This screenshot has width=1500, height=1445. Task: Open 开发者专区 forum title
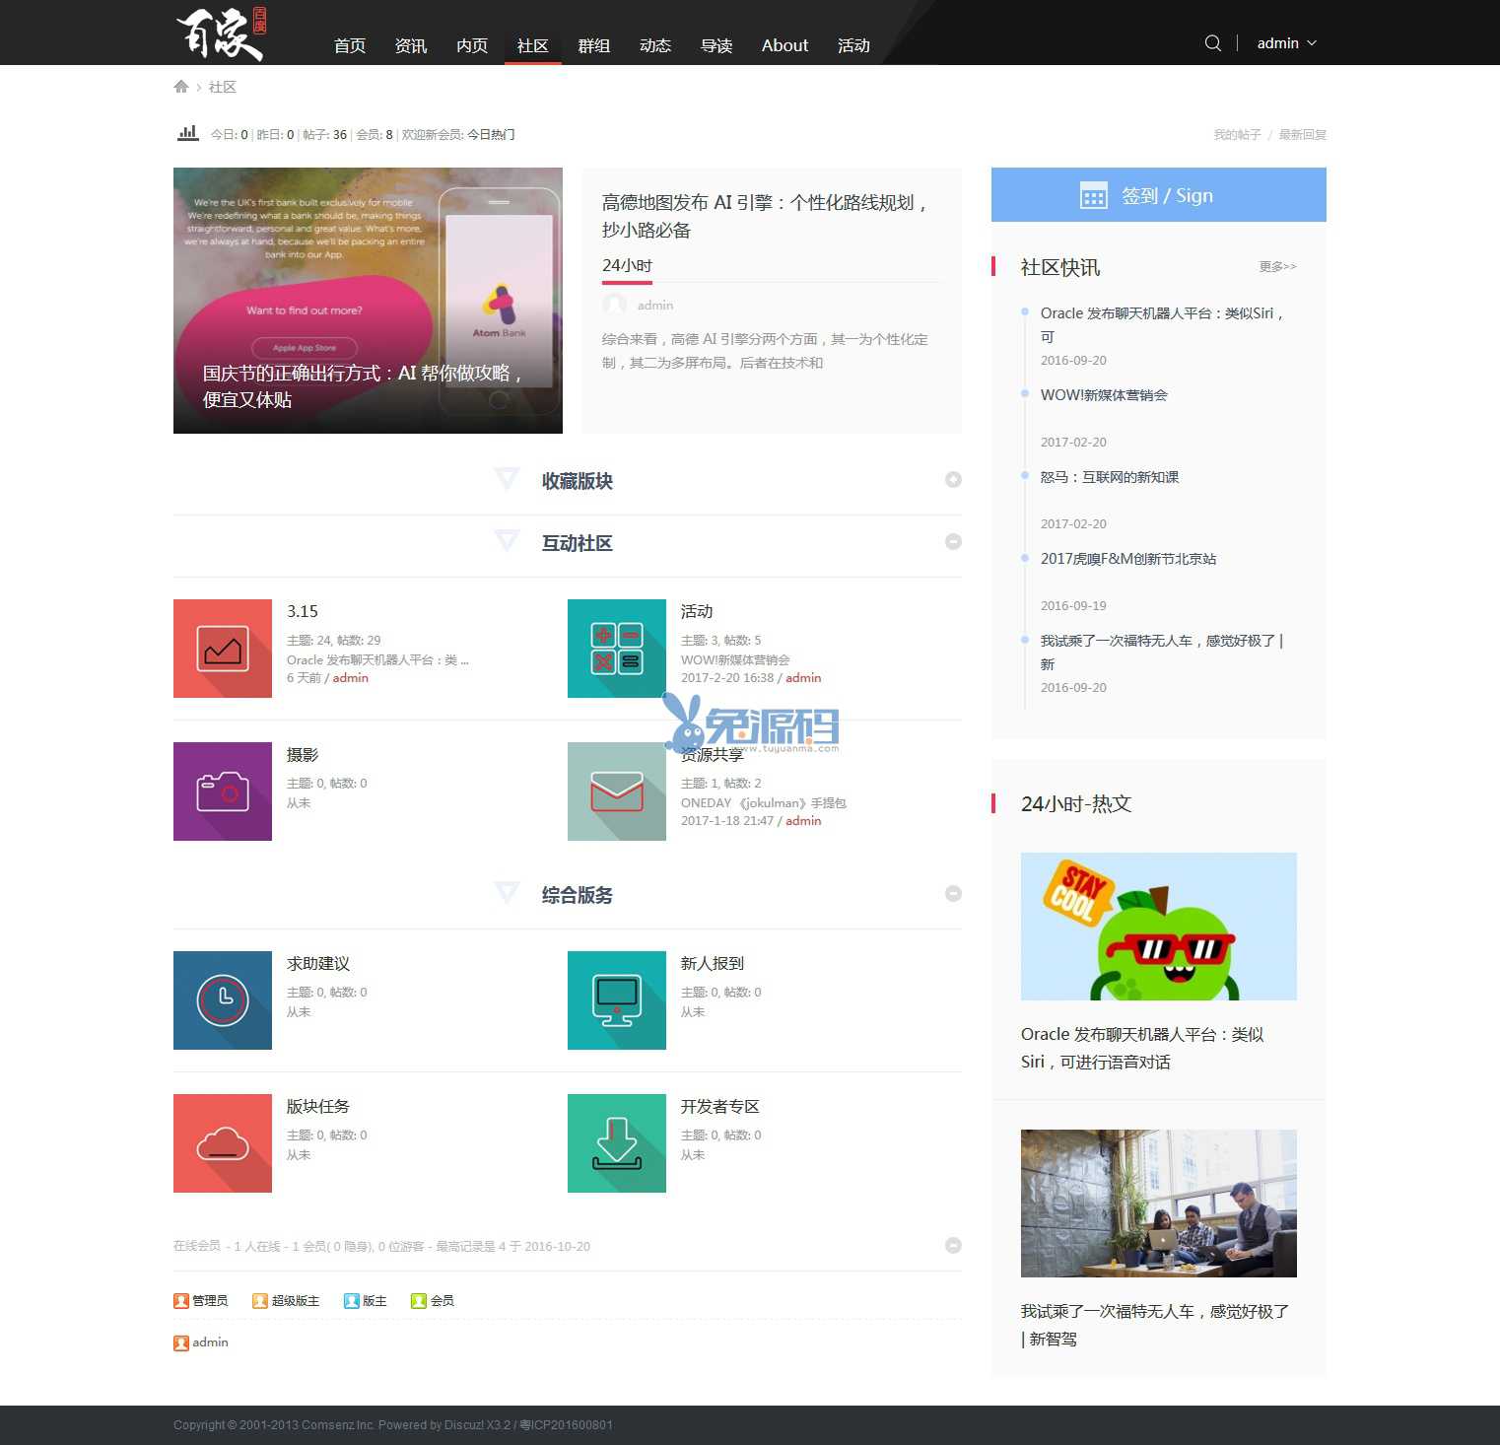(720, 1107)
